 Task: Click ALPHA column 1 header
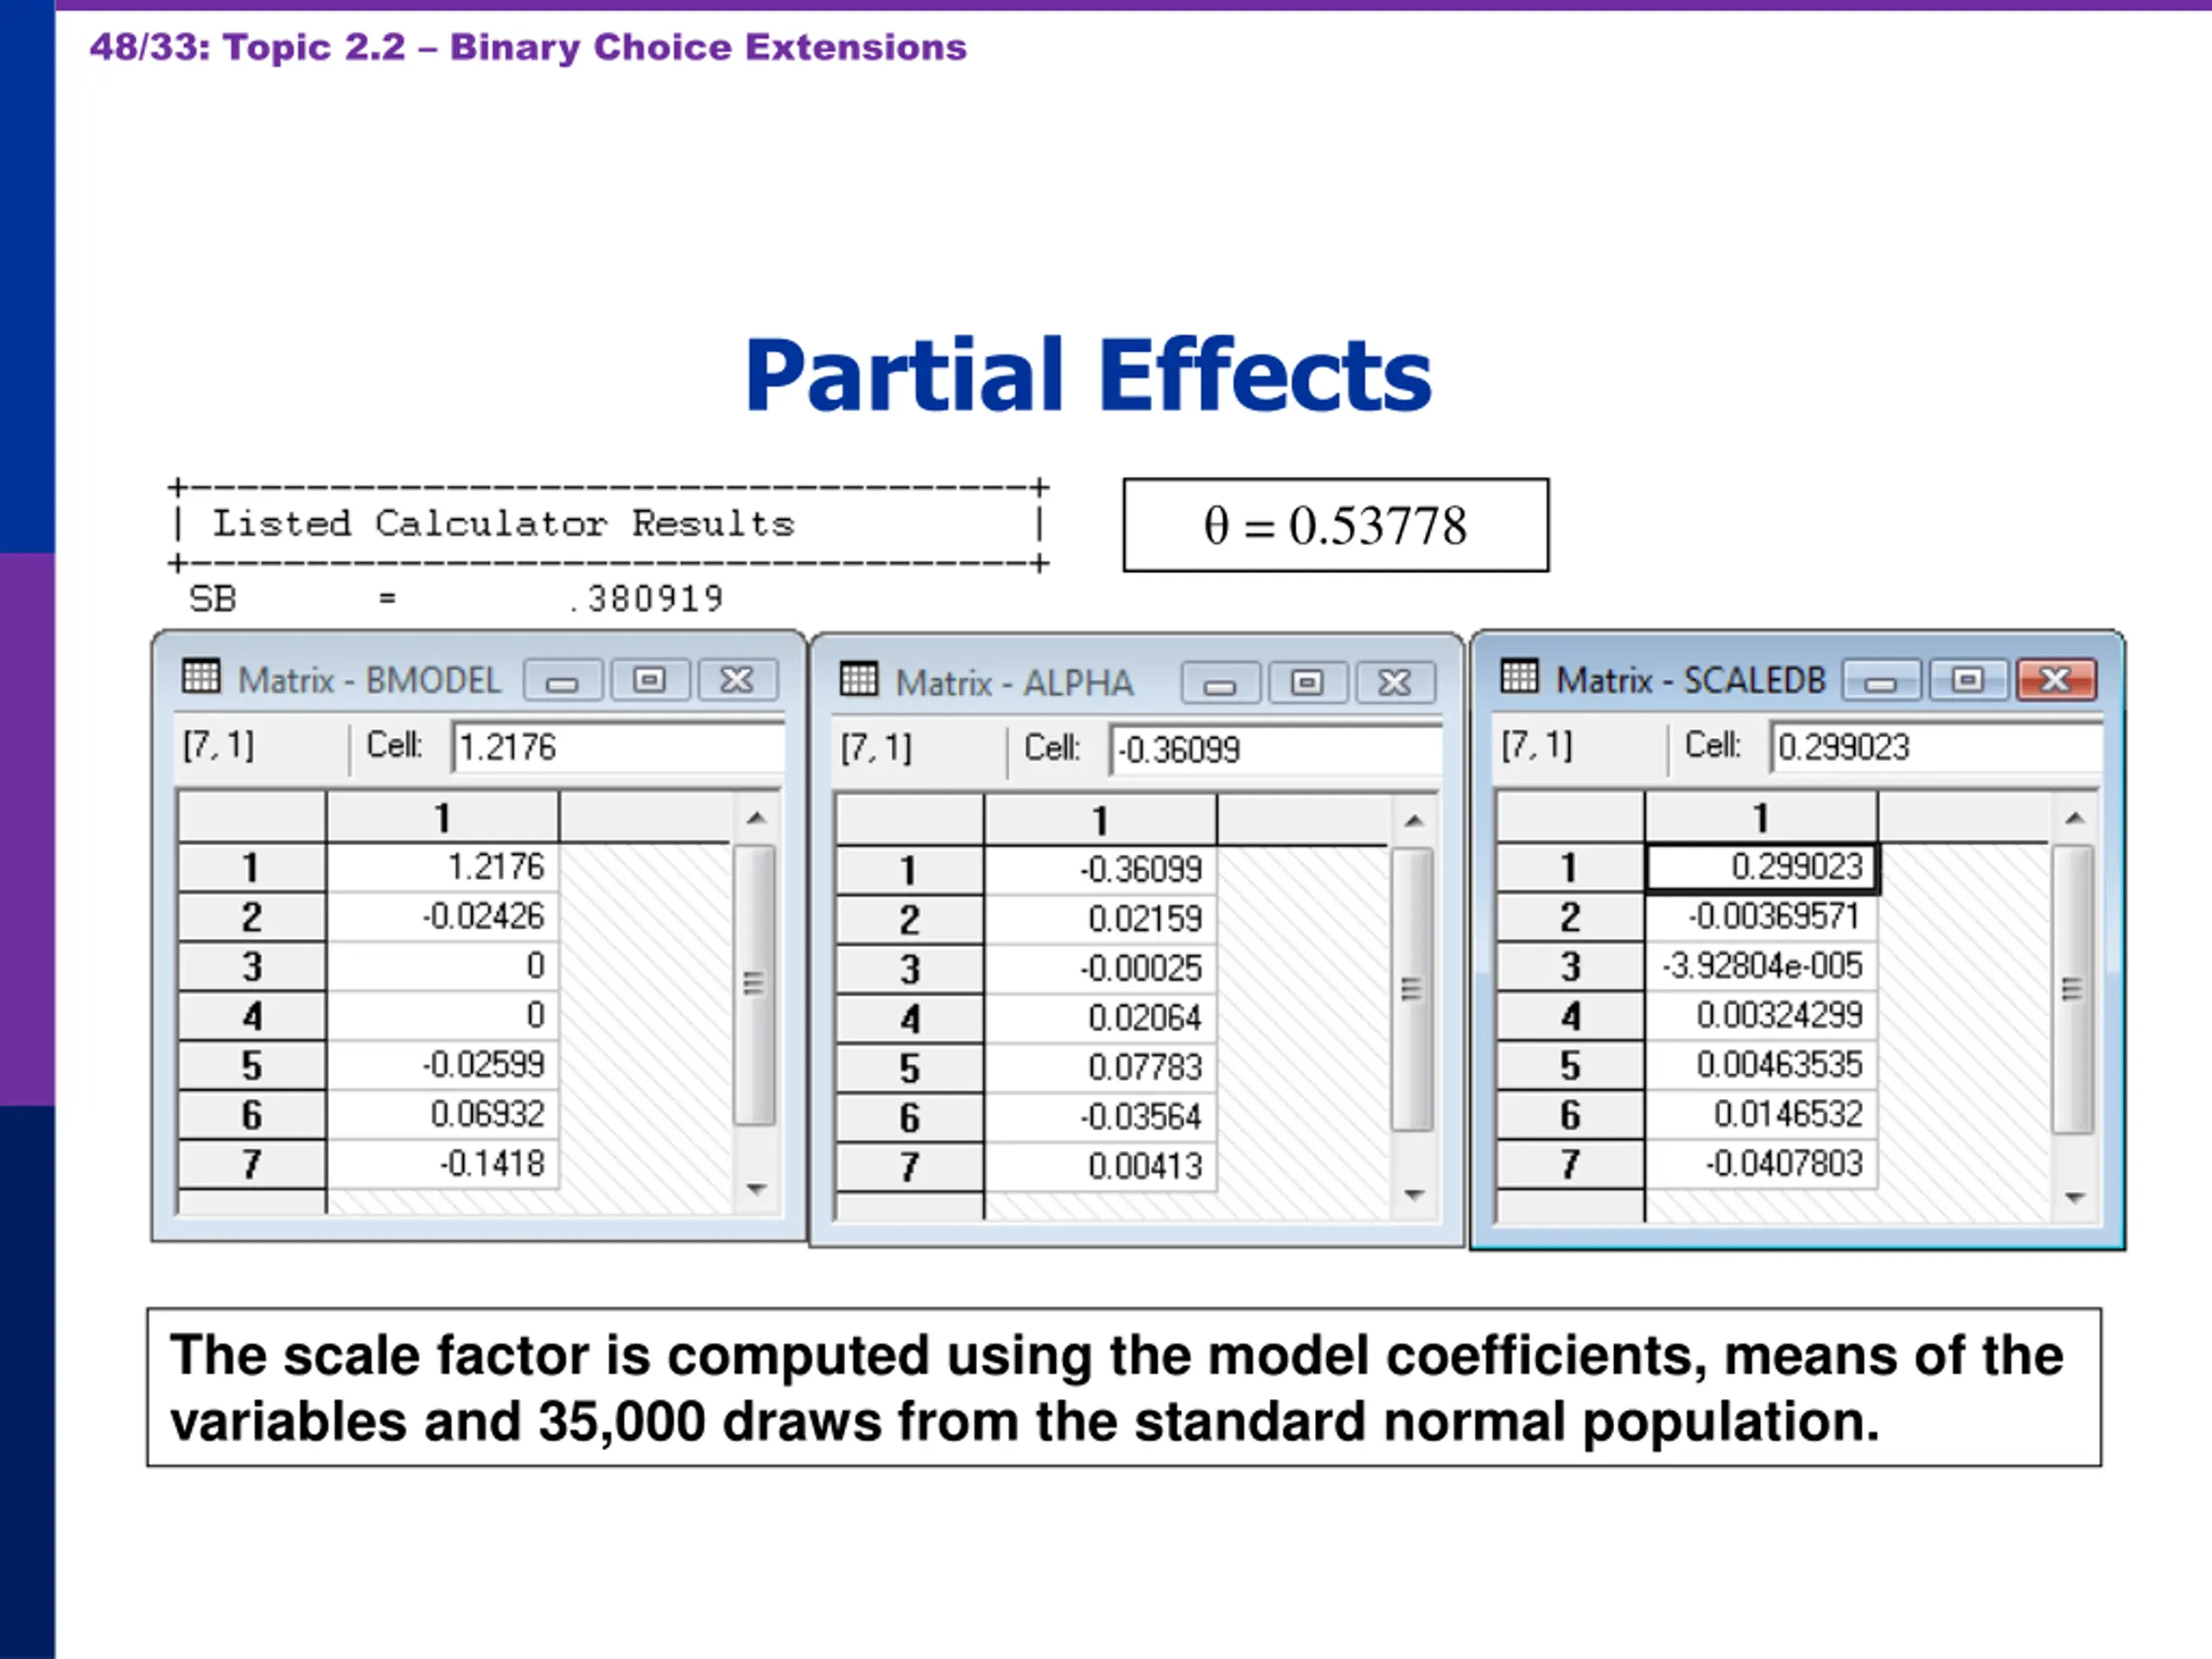click(x=1100, y=821)
